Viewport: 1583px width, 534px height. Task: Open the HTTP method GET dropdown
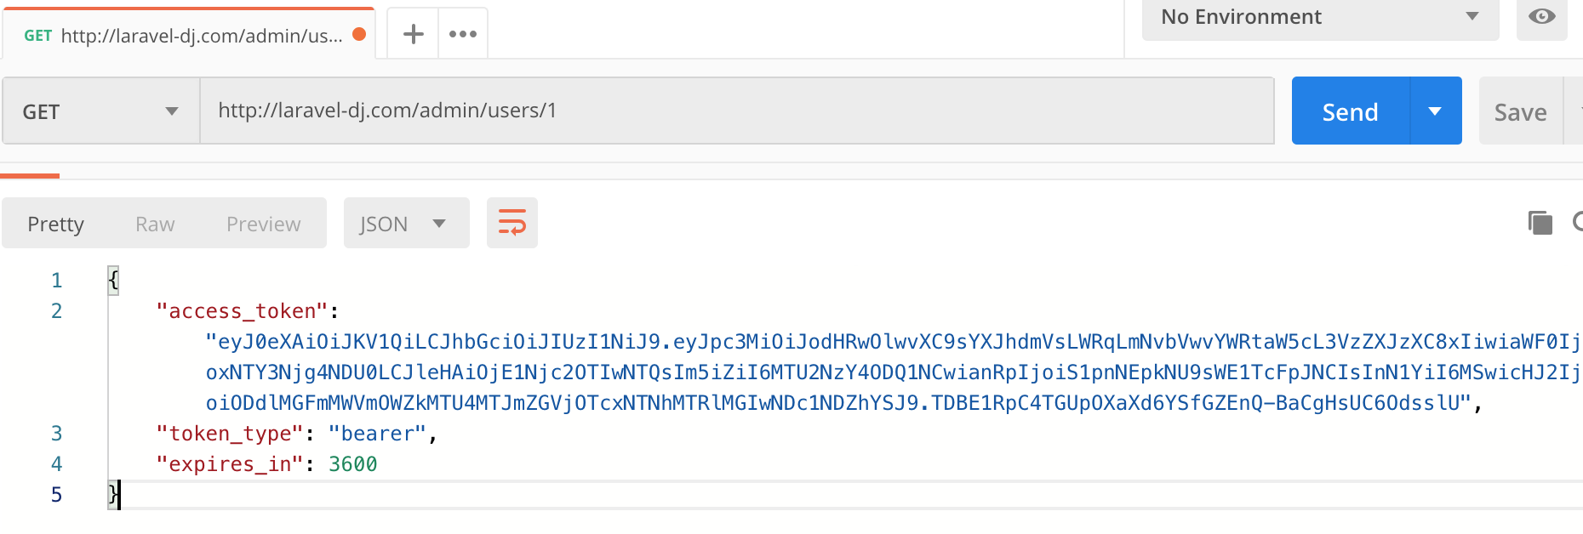pyautogui.click(x=101, y=111)
